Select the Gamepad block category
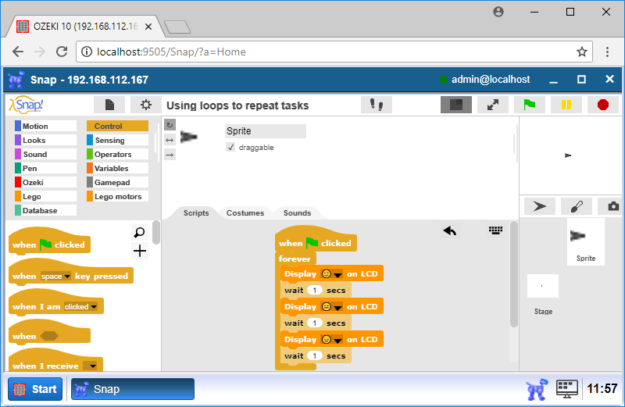The width and height of the screenshot is (625, 407). (x=118, y=182)
